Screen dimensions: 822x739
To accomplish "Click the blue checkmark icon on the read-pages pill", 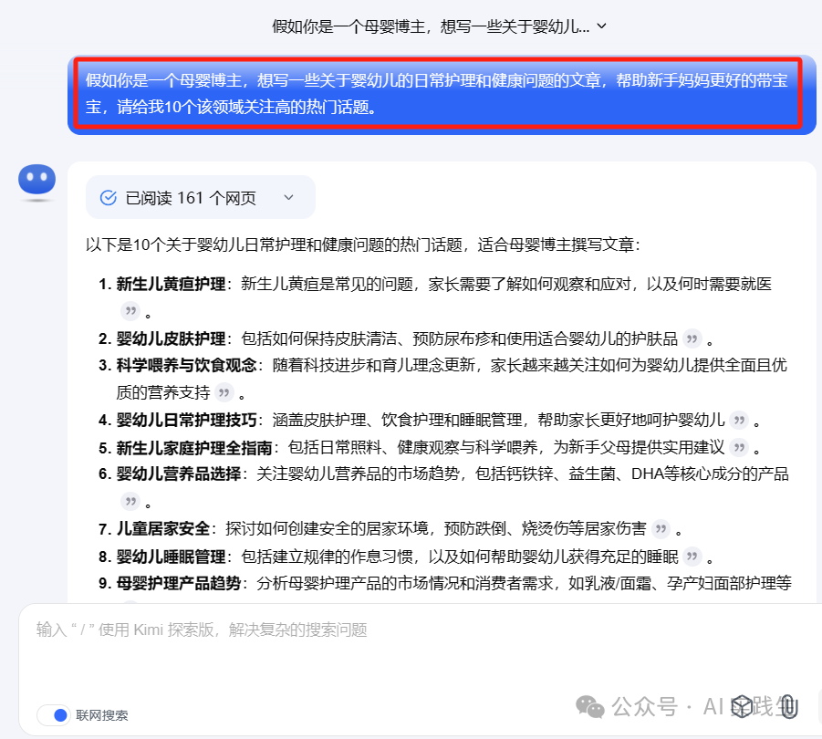I will coord(109,197).
